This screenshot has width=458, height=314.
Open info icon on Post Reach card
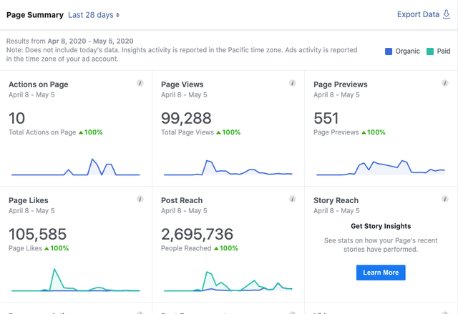293,199
